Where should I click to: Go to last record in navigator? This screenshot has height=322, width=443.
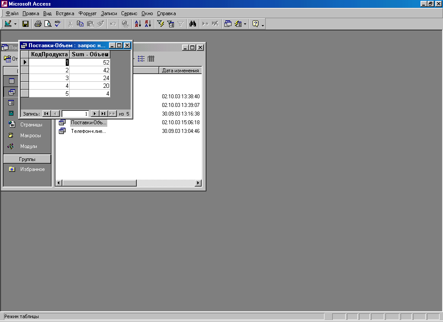click(x=103, y=114)
